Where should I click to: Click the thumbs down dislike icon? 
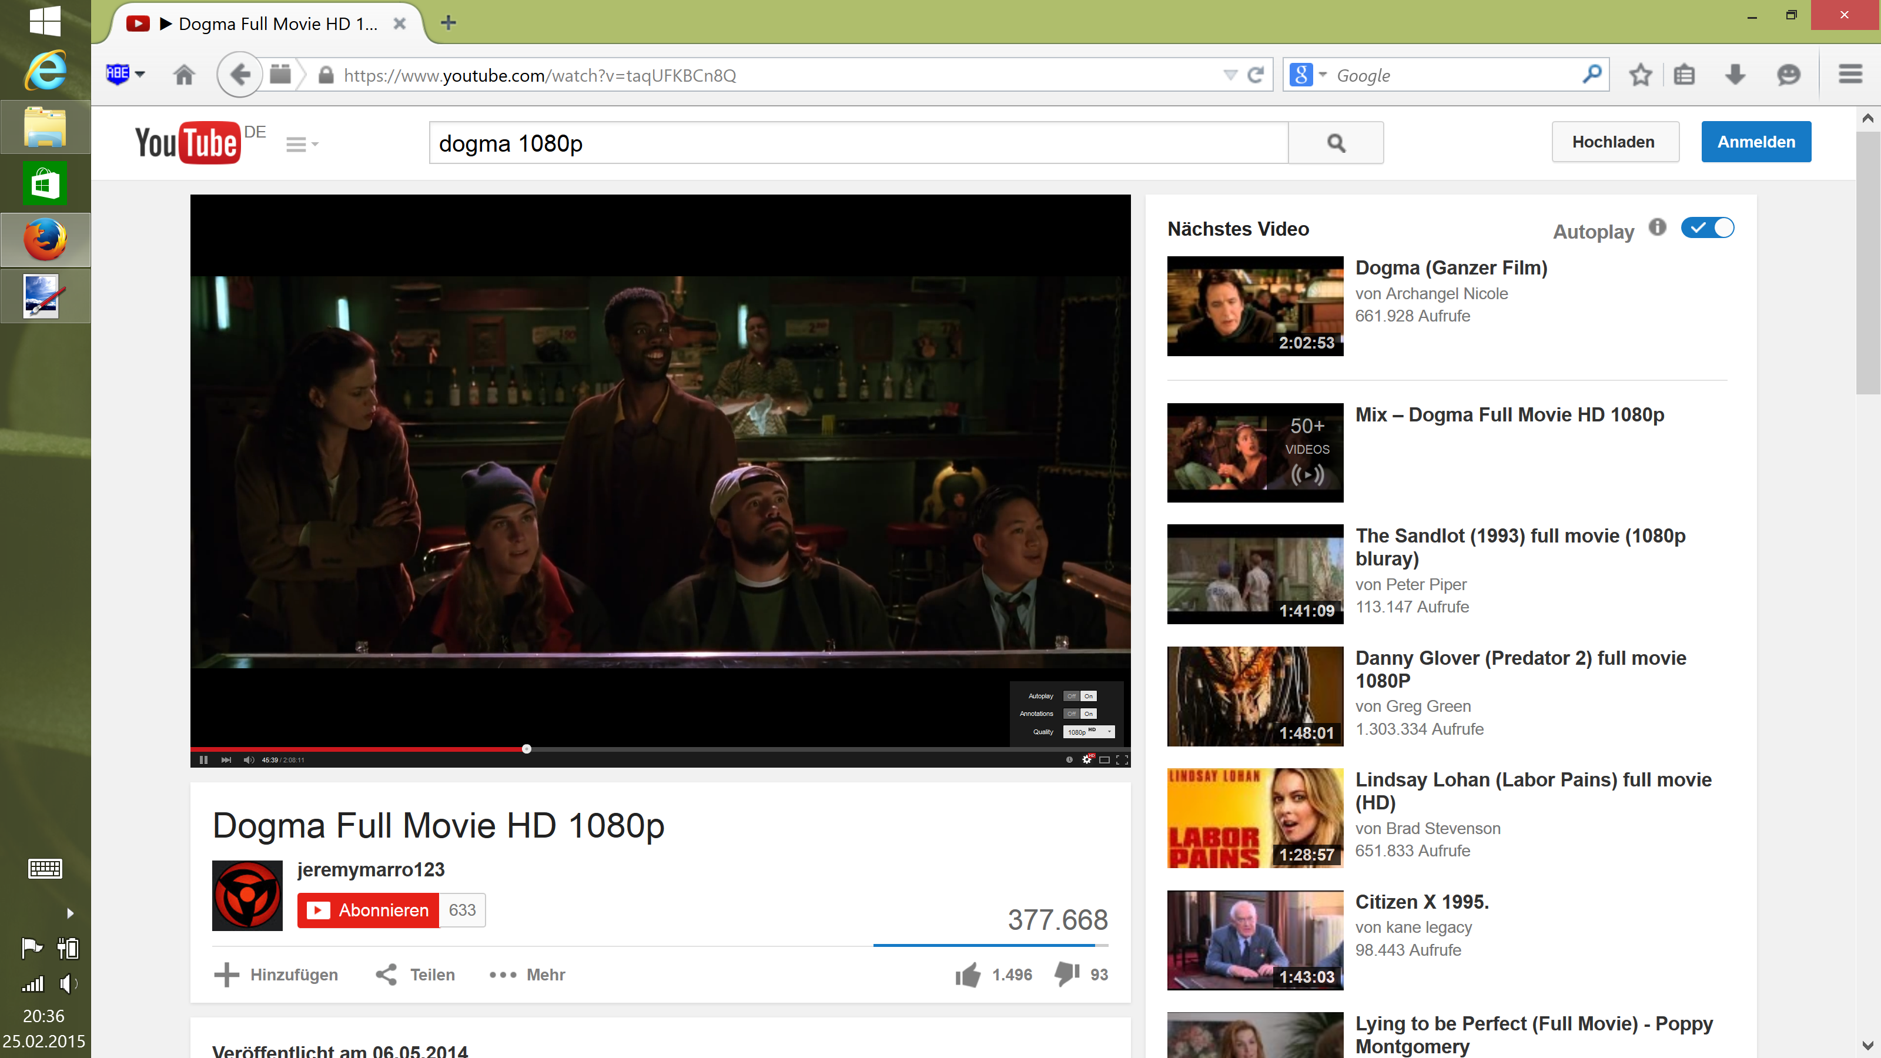(1067, 975)
